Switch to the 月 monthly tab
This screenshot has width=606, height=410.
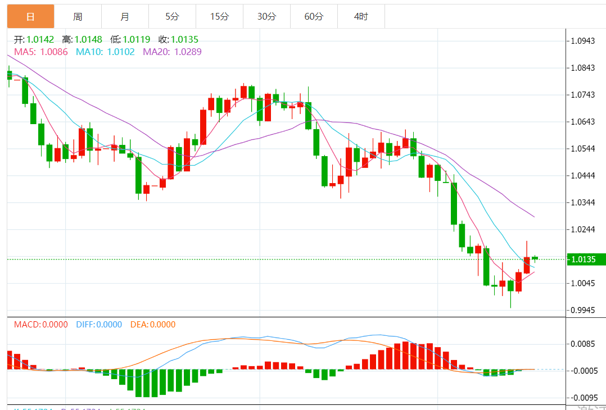click(125, 16)
